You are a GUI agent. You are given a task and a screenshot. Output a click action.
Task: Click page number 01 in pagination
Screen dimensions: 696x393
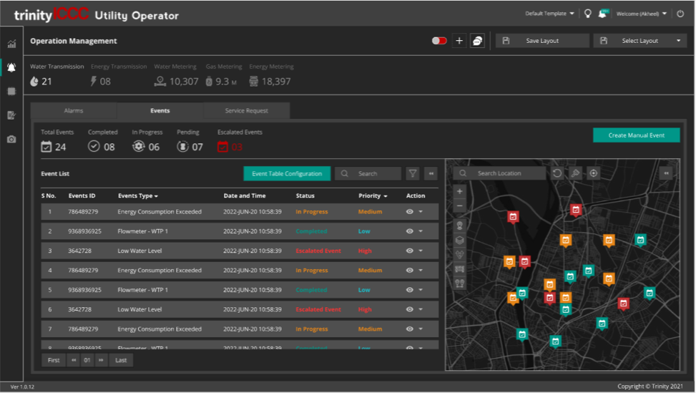coord(87,360)
